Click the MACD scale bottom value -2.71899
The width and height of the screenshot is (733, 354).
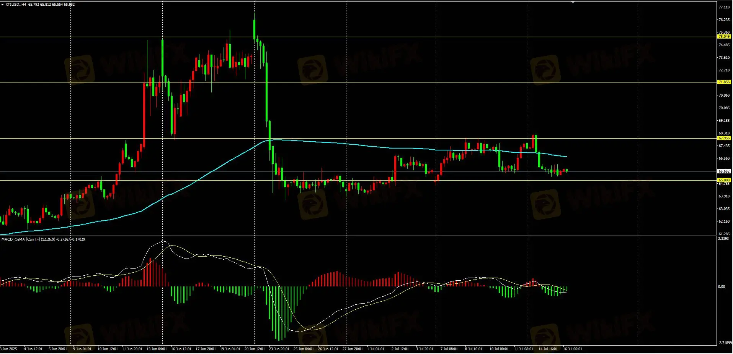pos(724,343)
